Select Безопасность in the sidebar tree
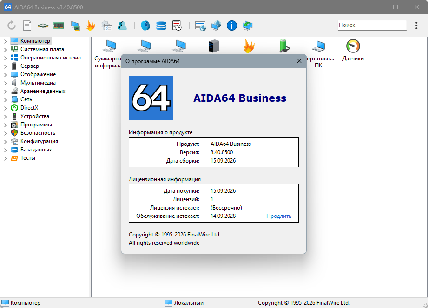The height and width of the screenshot is (308, 428). pos(38,133)
